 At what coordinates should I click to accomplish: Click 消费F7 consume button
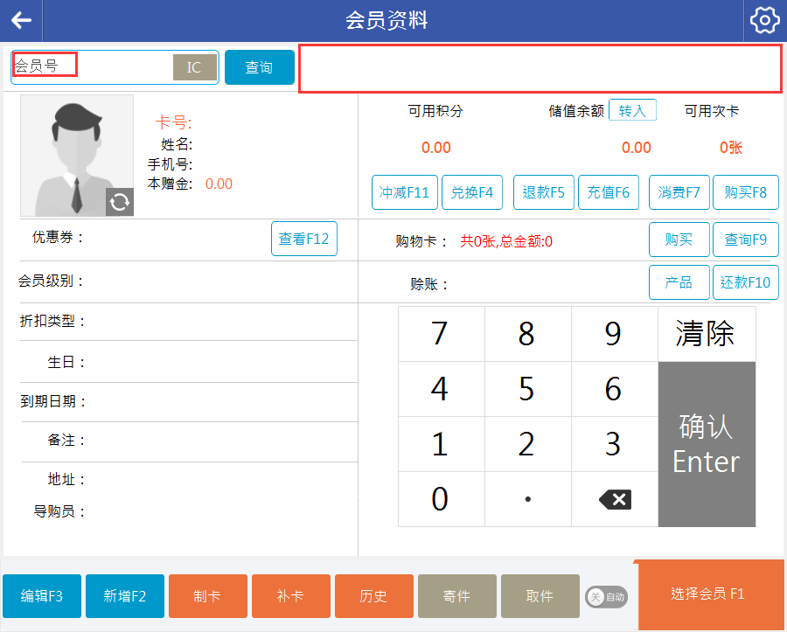point(679,192)
